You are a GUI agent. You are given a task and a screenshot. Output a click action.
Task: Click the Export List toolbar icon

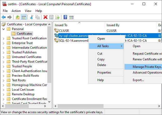57,17
